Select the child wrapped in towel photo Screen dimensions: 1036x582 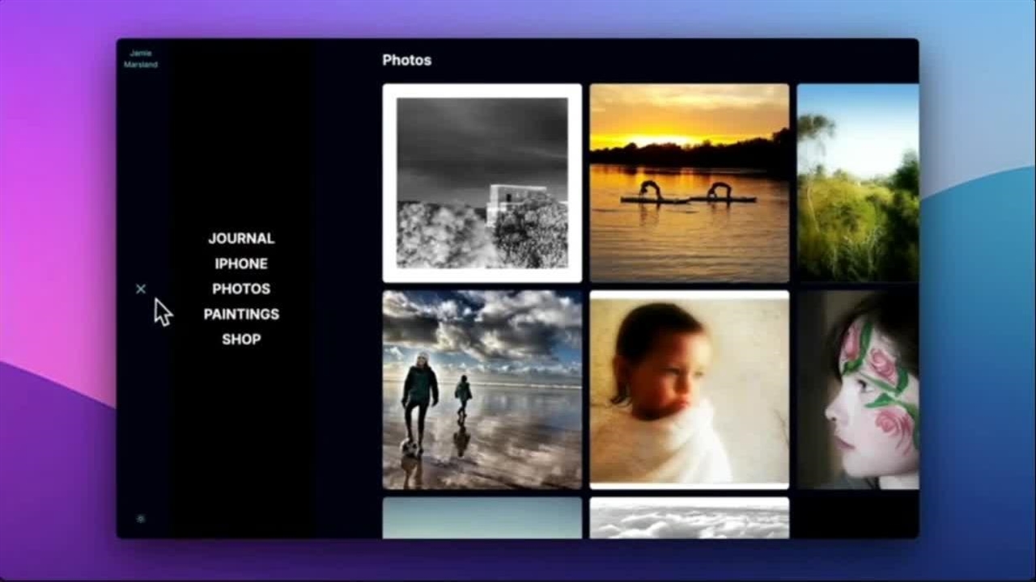689,390
